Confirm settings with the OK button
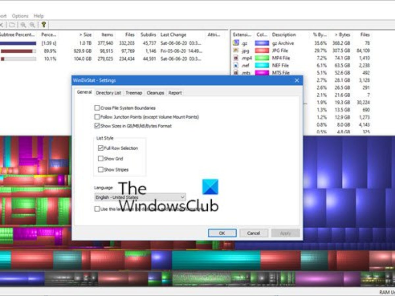The image size is (395, 296). (222, 233)
